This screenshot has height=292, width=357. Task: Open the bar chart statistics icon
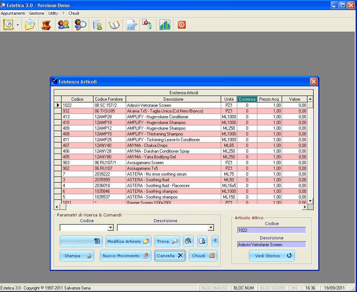[x=165, y=25]
